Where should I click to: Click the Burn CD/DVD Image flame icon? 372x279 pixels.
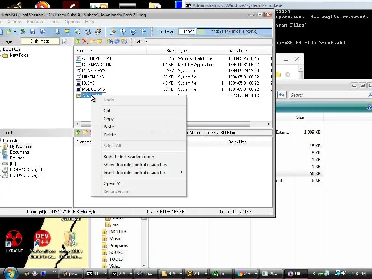pos(98,31)
